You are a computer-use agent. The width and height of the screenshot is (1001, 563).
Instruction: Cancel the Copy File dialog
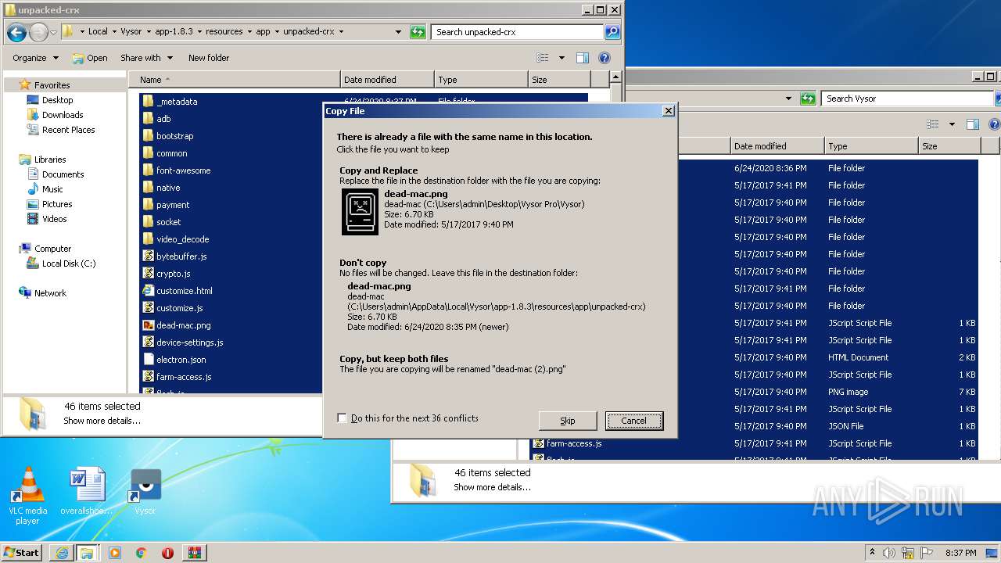tap(634, 421)
